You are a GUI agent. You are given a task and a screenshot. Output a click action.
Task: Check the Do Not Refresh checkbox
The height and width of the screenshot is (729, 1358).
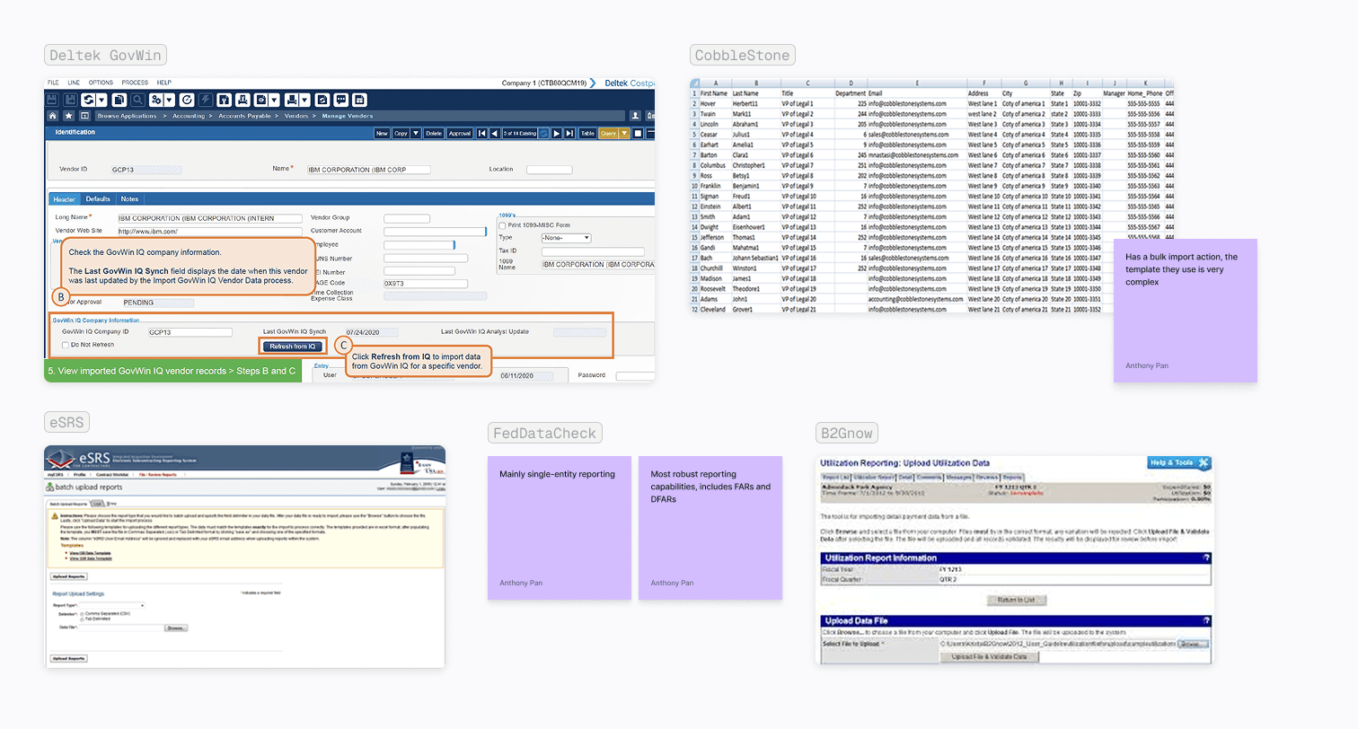click(x=66, y=345)
